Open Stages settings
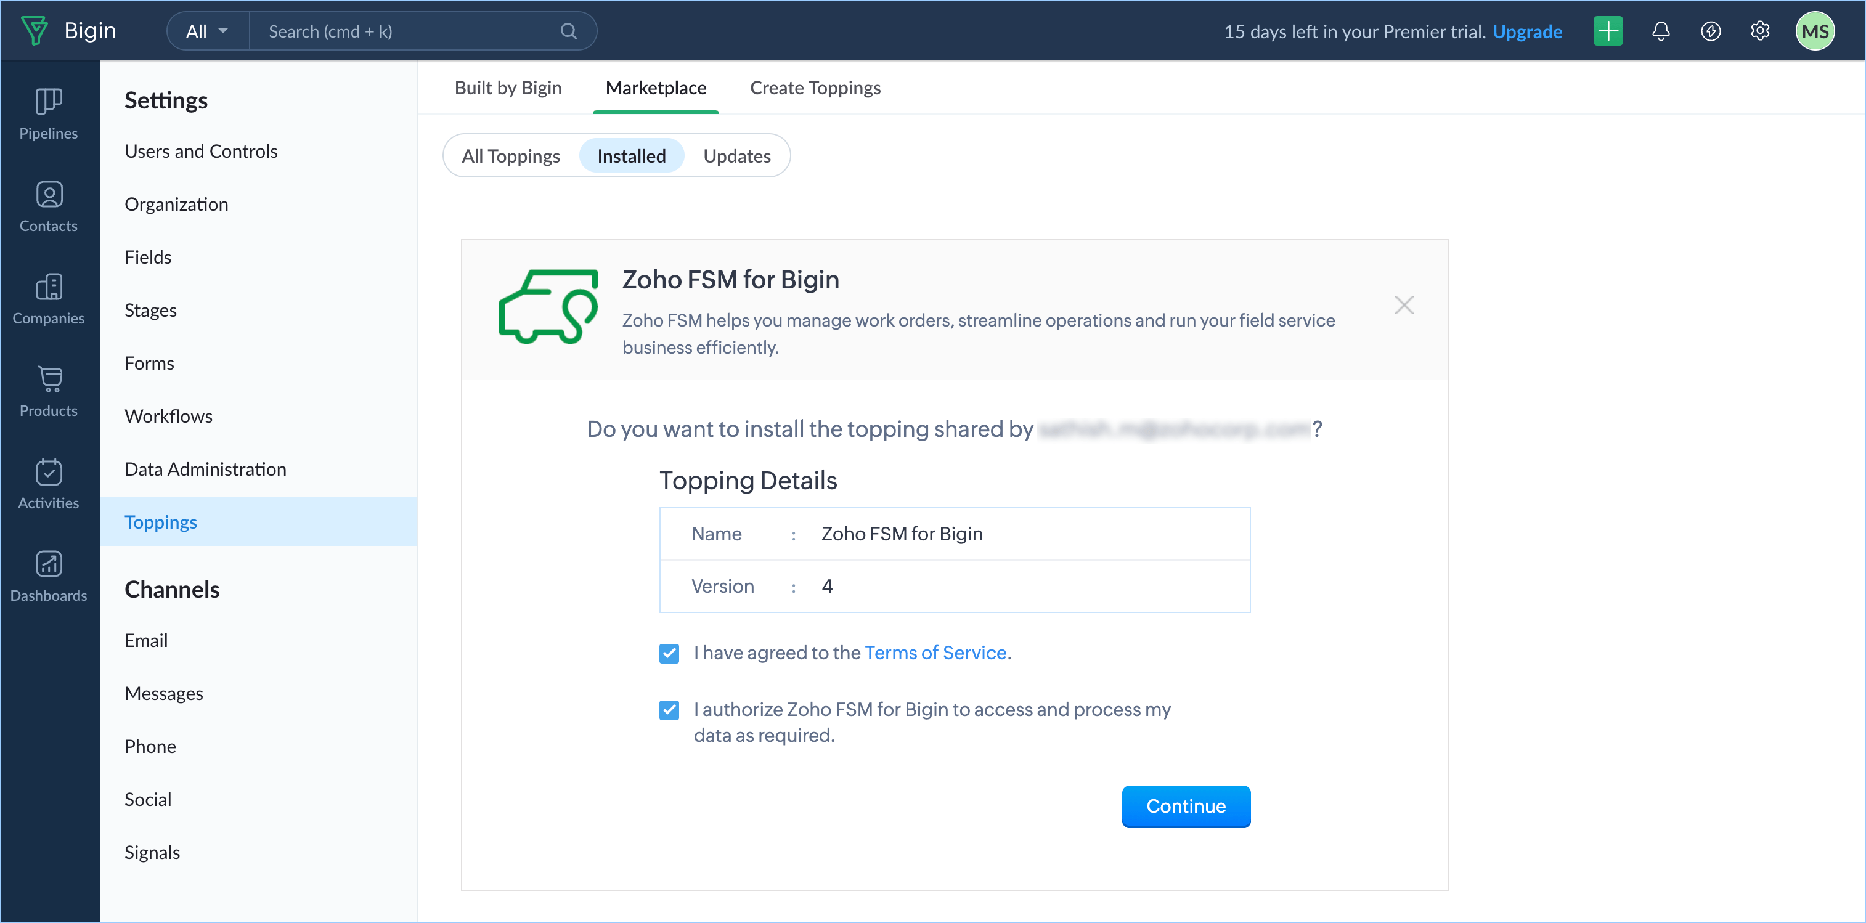1866x923 pixels. (x=150, y=309)
